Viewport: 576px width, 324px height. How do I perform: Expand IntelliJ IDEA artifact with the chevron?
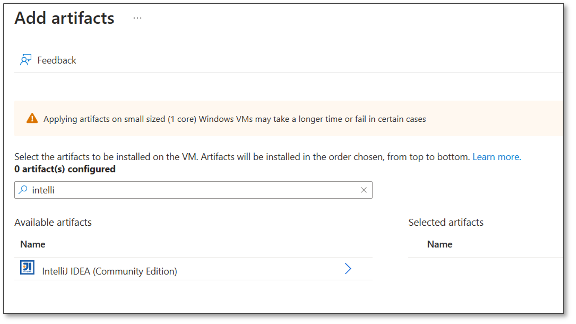(x=348, y=269)
